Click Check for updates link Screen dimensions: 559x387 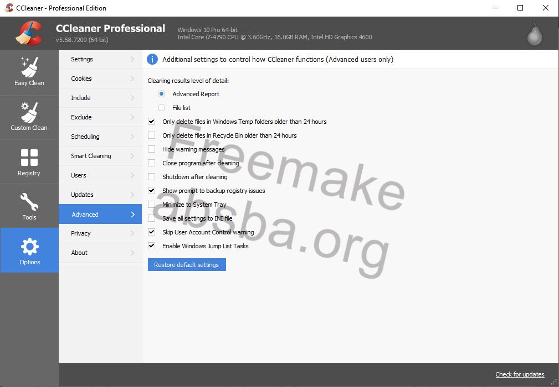[520, 374]
